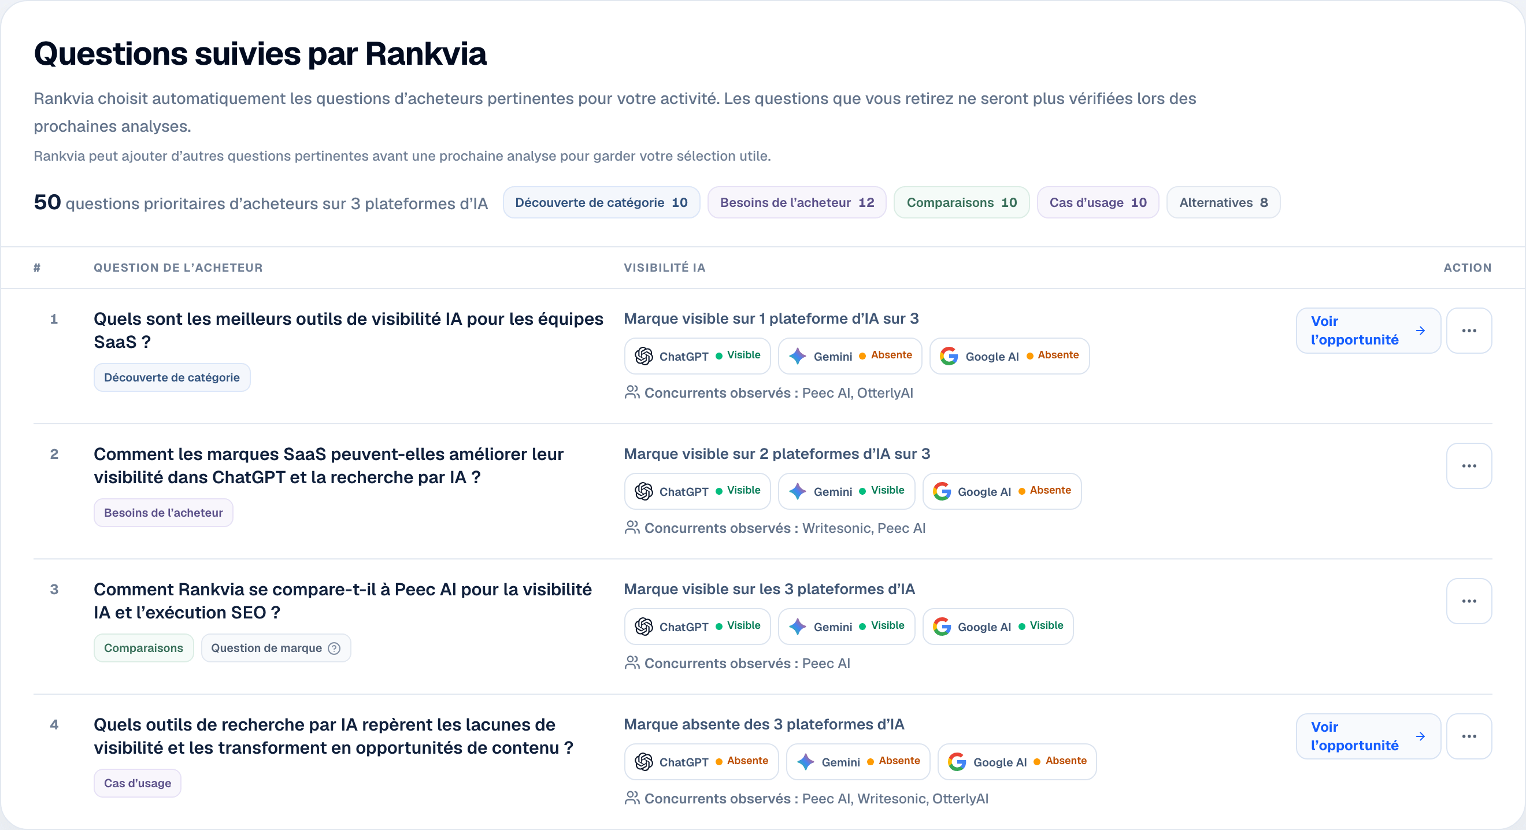Click Voir l'opportunité for question 1
This screenshot has width=1526, height=830.
(1368, 331)
